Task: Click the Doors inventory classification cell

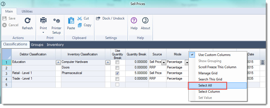Action: [83, 68]
